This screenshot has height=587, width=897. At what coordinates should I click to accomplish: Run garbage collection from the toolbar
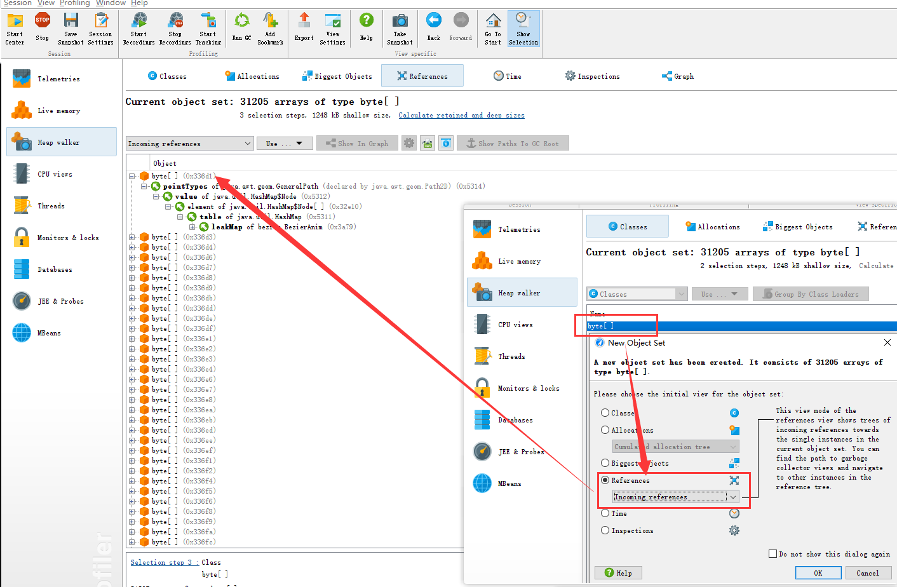pyautogui.click(x=241, y=25)
